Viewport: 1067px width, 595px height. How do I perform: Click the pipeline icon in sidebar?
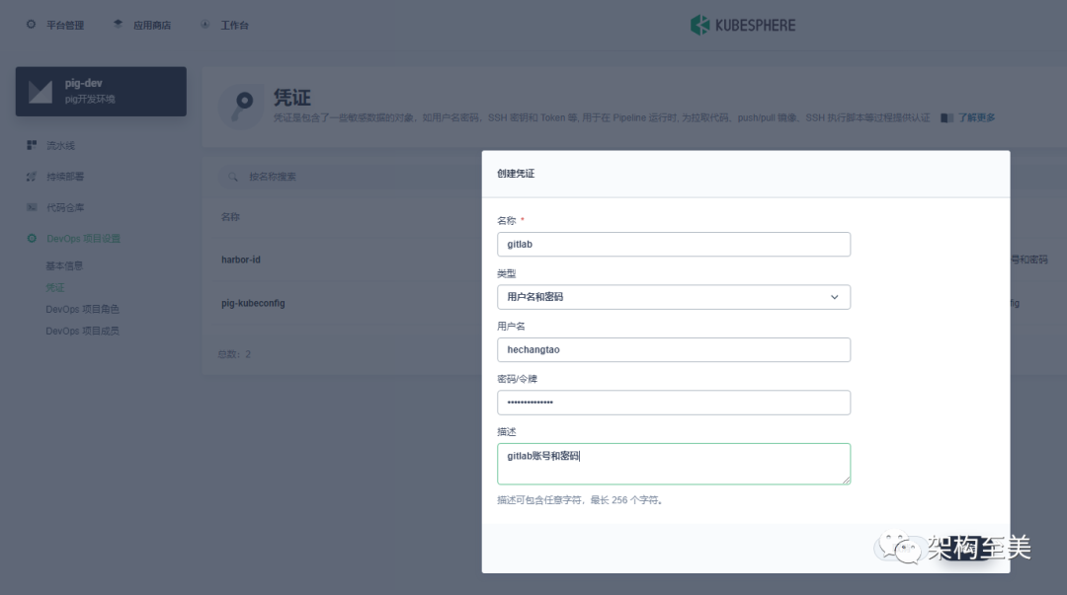tap(32, 145)
